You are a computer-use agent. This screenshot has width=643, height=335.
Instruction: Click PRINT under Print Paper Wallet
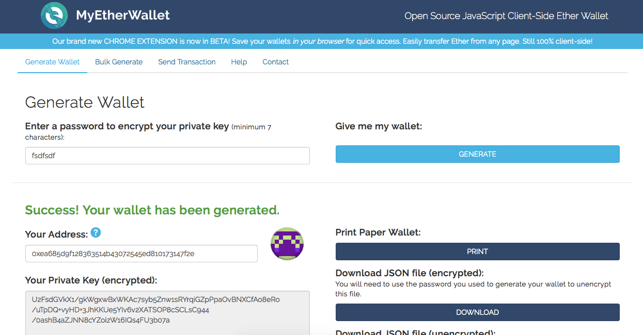click(477, 252)
